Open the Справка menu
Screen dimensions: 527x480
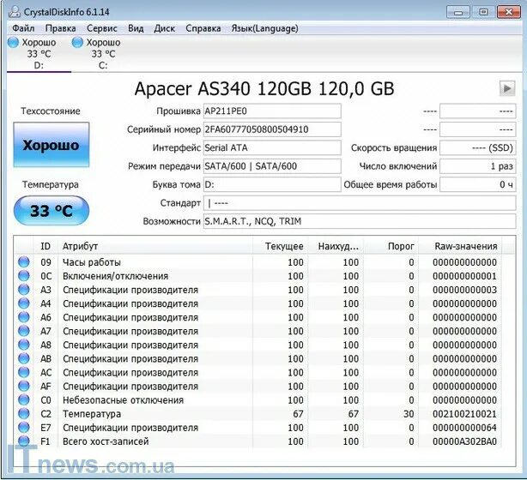coord(203,28)
